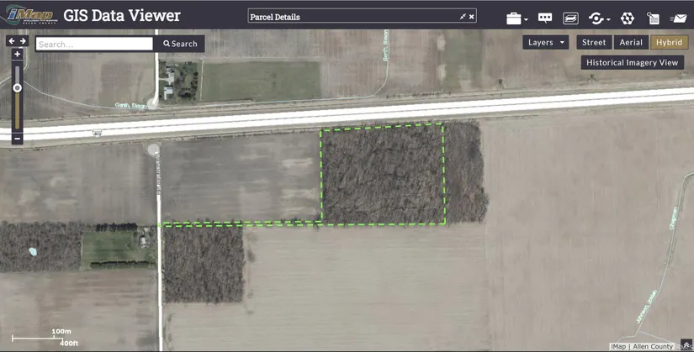Viewport: 694px width, 352px height.
Task: Switch the basemap to Street
Action: click(594, 42)
